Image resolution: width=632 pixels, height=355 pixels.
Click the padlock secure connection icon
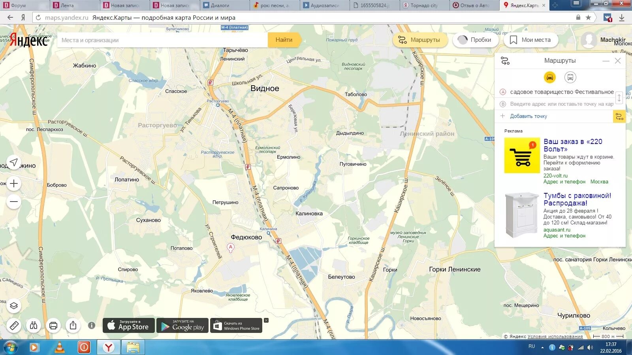pyautogui.click(x=578, y=17)
